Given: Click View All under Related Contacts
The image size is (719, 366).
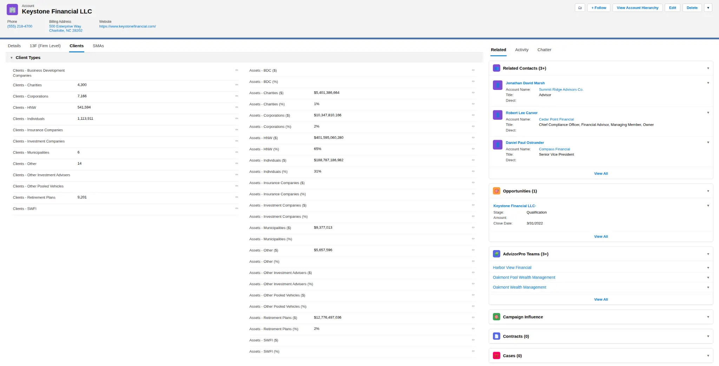Looking at the screenshot, I should point(601,174).
